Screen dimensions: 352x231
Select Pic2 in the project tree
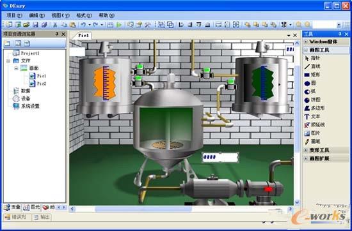pos(38,84)
